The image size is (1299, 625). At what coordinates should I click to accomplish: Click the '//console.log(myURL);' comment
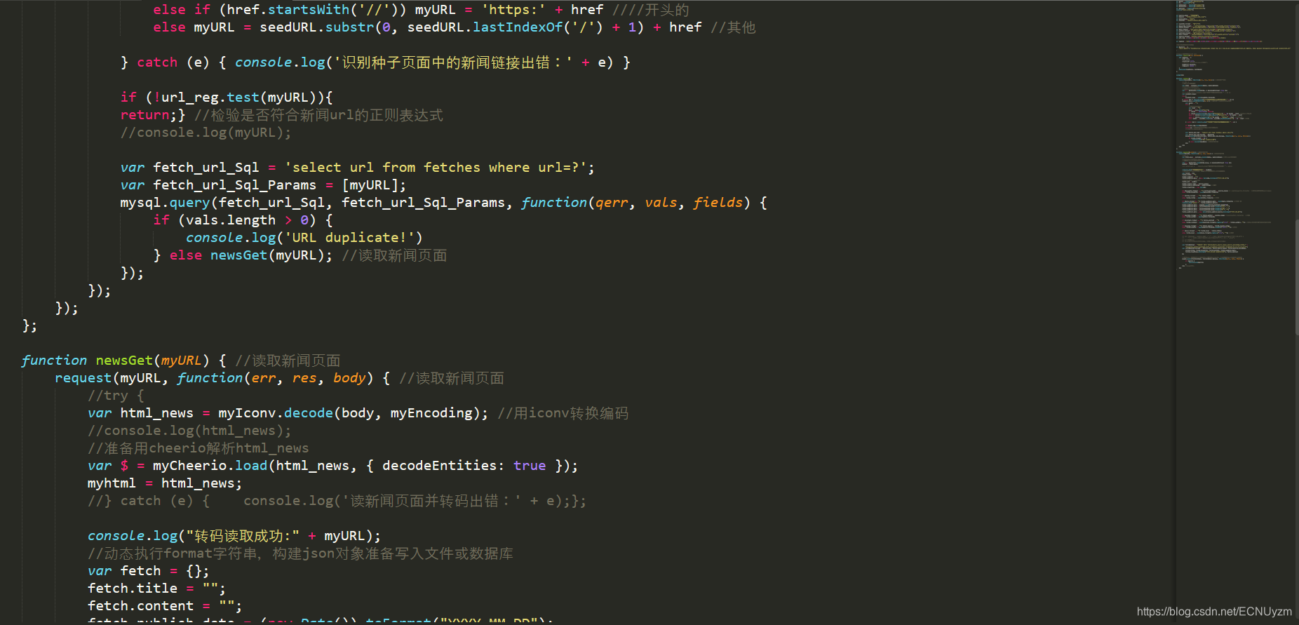point(206,133)
